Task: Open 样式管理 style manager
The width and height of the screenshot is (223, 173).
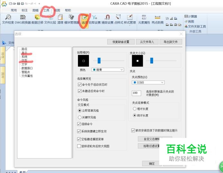Action: [x=130, y=19]
